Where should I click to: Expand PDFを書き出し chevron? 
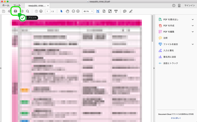[x=193, y=19]
